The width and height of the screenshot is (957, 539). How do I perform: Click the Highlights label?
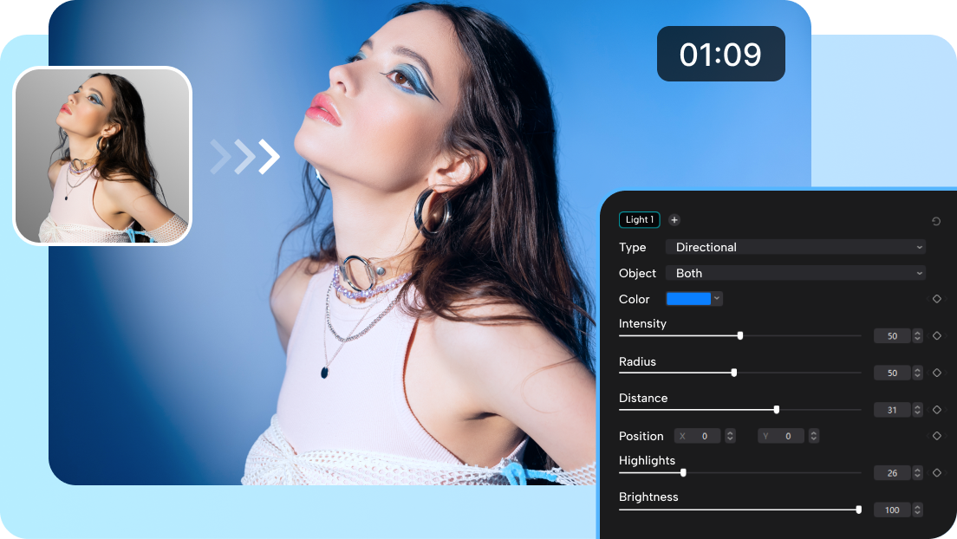[x=647, y=460]
